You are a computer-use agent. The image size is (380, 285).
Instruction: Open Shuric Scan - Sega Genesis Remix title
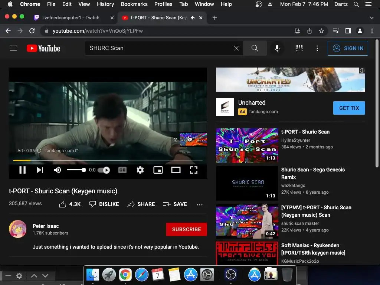coord(313,173)
